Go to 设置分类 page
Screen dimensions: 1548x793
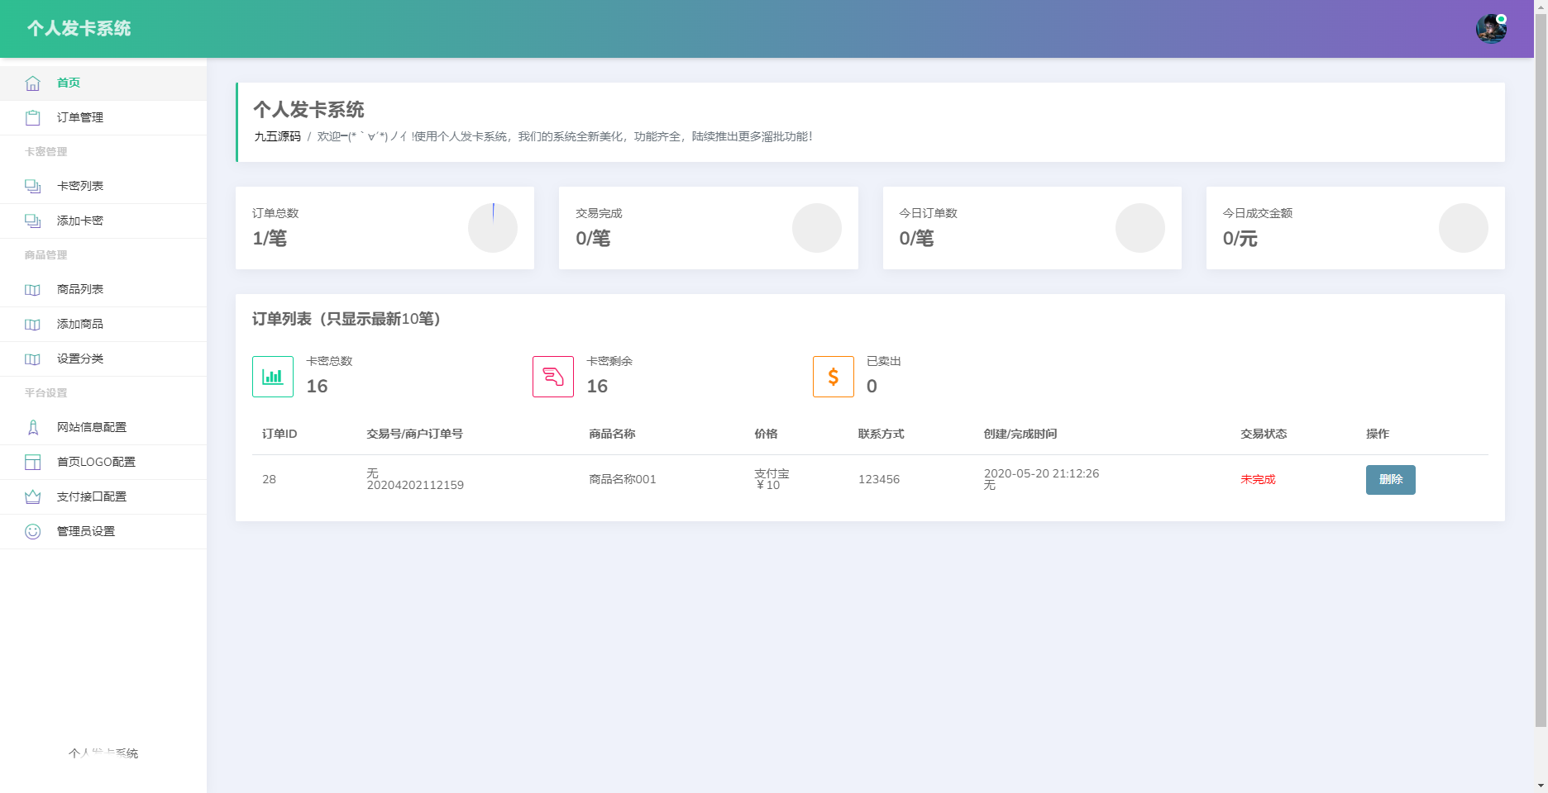[79, 359]
